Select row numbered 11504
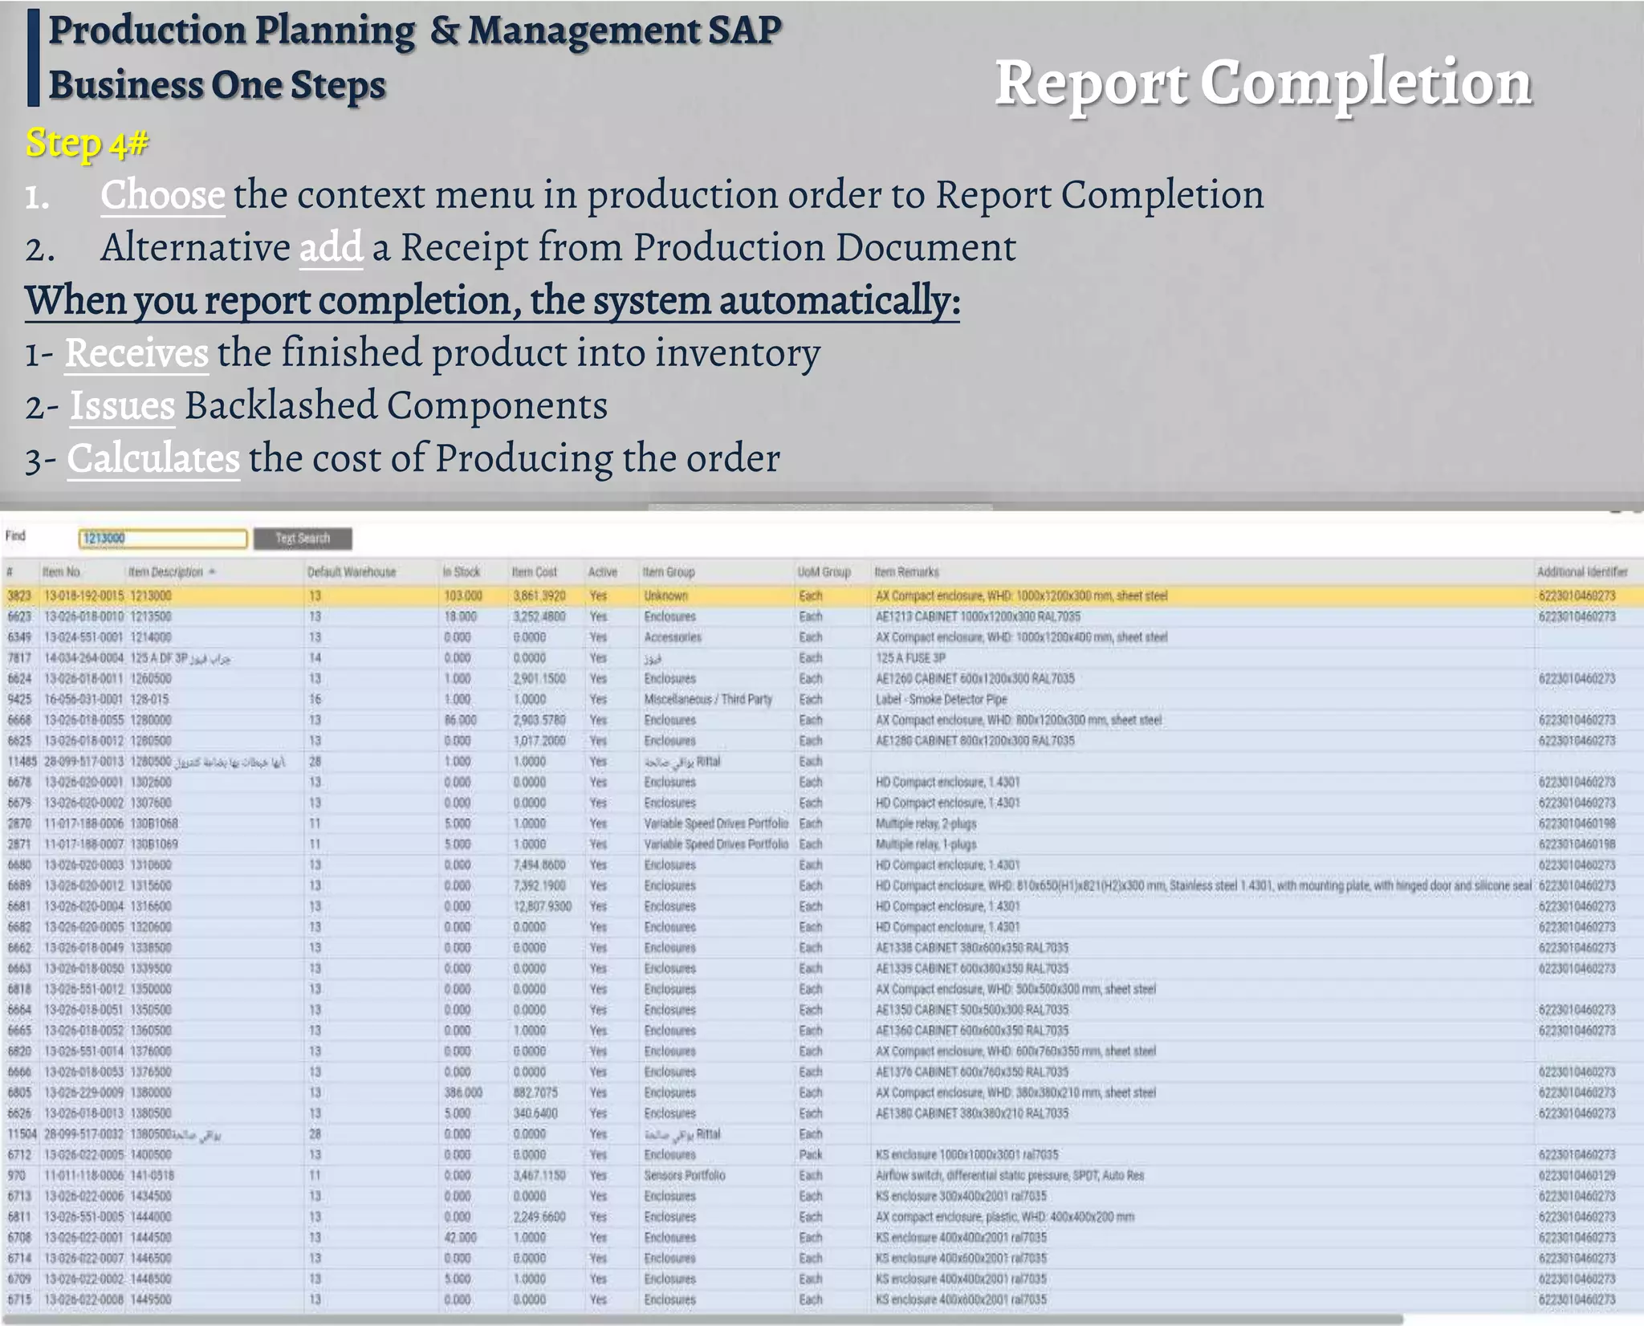The width and height of the screenshot is (1644, 1326). pyautogui.click(x=822, y=1134)
